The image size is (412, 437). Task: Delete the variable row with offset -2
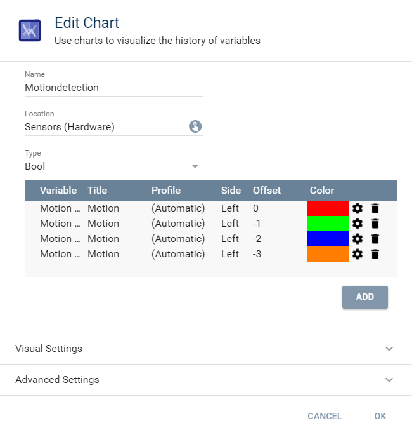375,239
